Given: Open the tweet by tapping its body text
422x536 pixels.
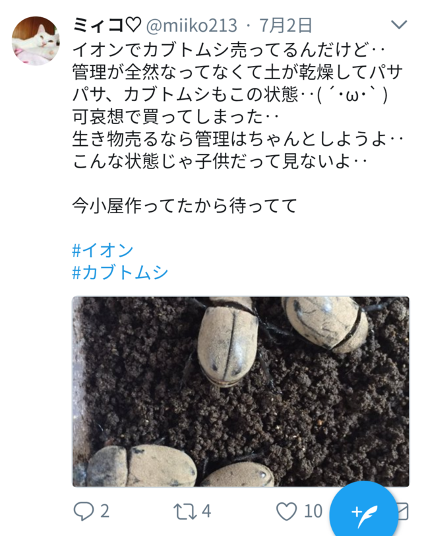Looking at the screenshot, I should 238,106.
